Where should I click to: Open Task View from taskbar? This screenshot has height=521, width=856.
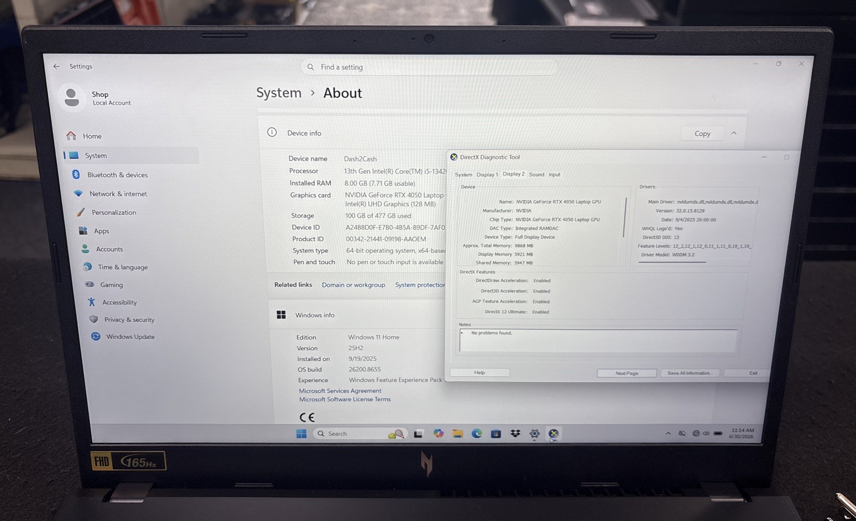(x=419, y=434)
